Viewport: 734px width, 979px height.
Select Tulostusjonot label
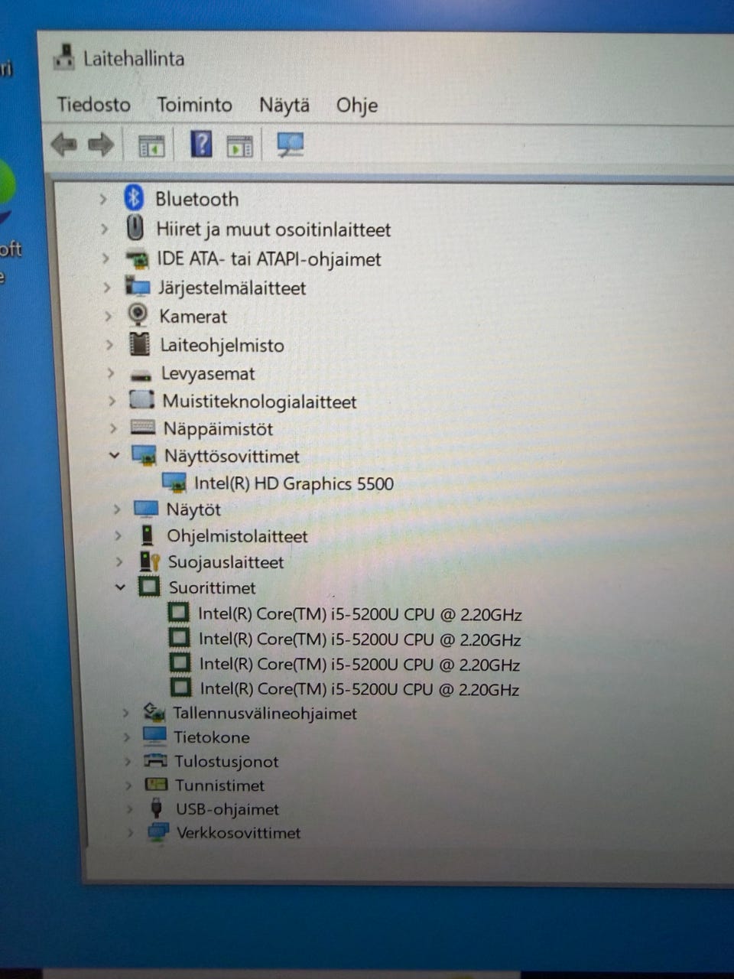coord(226,762)
